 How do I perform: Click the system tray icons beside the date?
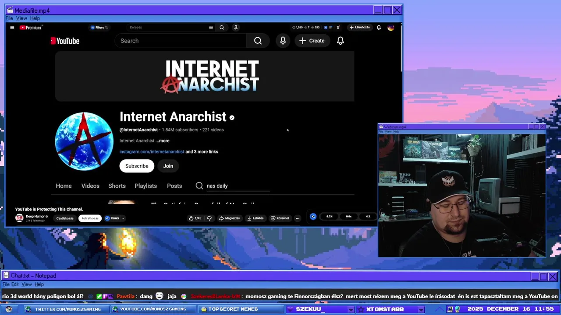click(x=453, y=309)
